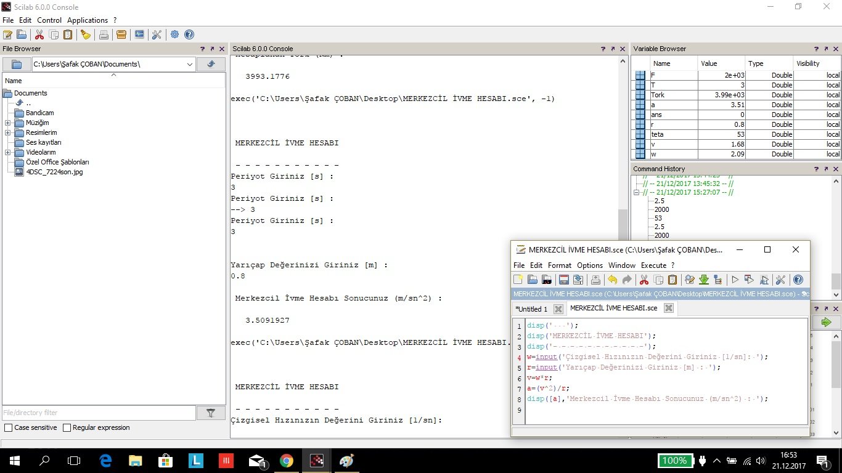Toggle the Case sensitive checkbox
842x473 pixels.
(x=8, y=427)
